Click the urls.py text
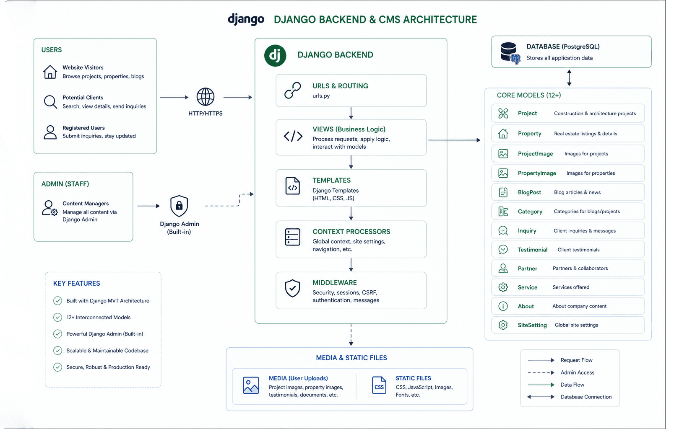Viewport: 687px width, 429px height. click(321, 96)
